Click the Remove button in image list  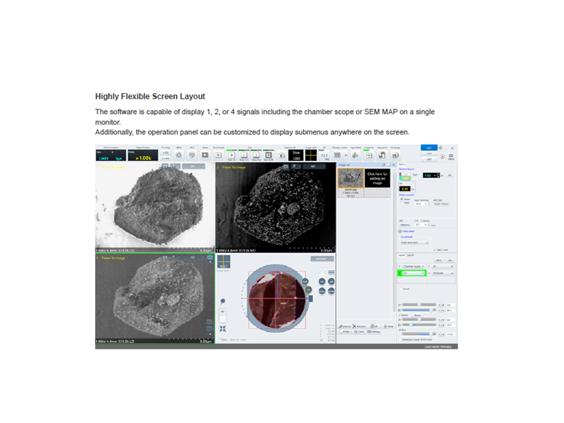coord(360,326)
